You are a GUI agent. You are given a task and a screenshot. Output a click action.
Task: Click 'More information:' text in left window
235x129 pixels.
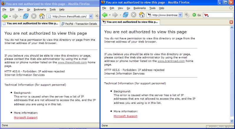coord(26,113)
